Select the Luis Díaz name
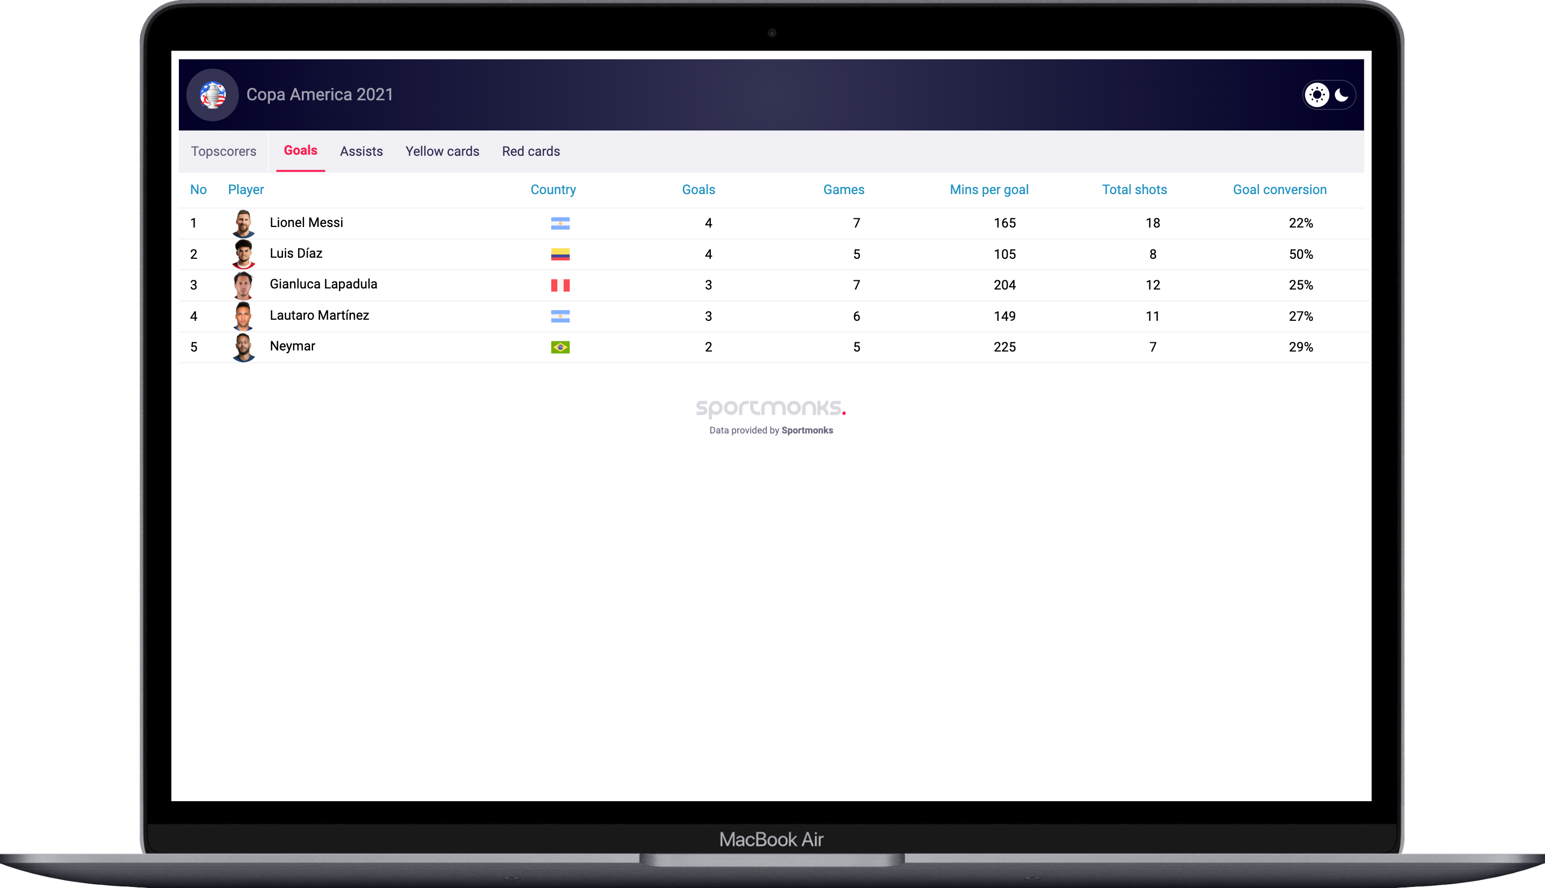1545x888 pixels. coord(296,254)
